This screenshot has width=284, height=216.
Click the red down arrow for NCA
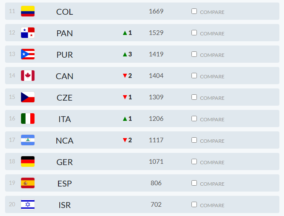pos(125,140)
